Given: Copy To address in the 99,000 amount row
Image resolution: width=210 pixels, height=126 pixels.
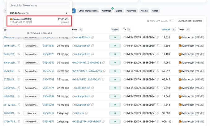Looking at the screenshot, I should 158,113.
